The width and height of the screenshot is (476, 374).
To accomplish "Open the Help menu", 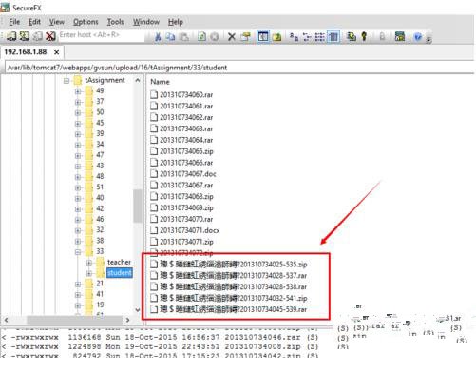I will coord(176,22).
